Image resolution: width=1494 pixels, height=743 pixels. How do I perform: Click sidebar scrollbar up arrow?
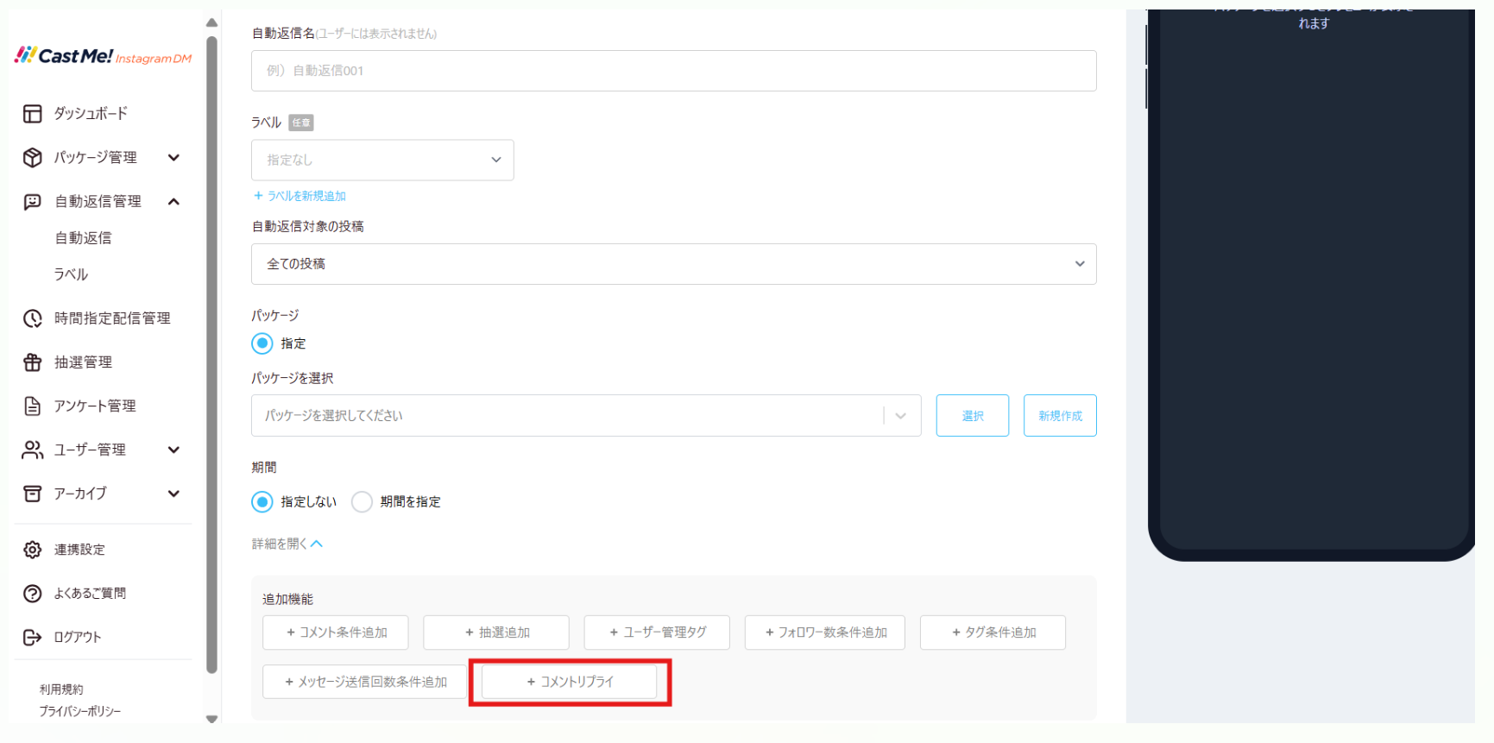coord(211,23)
